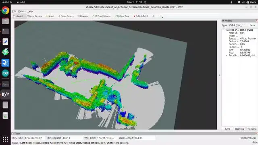This screenshot has height=145, width=258.
Task: Select the Focal Shape Size value 0,05
Action: click(x=242, y=44)
